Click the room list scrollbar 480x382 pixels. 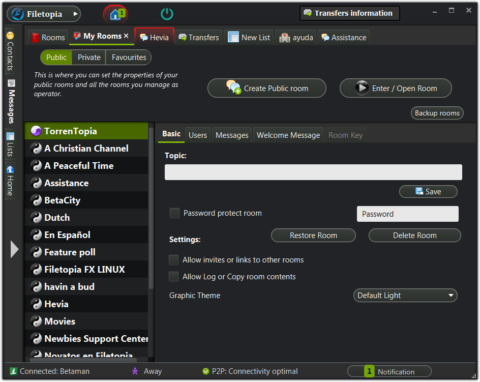151,209
